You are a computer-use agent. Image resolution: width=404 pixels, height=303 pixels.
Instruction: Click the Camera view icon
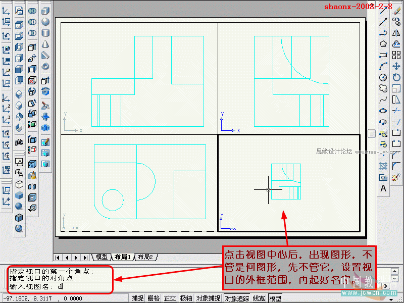pyautogui.click(x=19, y=142)
